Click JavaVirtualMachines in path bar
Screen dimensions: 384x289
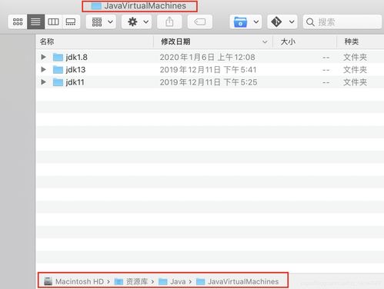[x=243, y=281]
